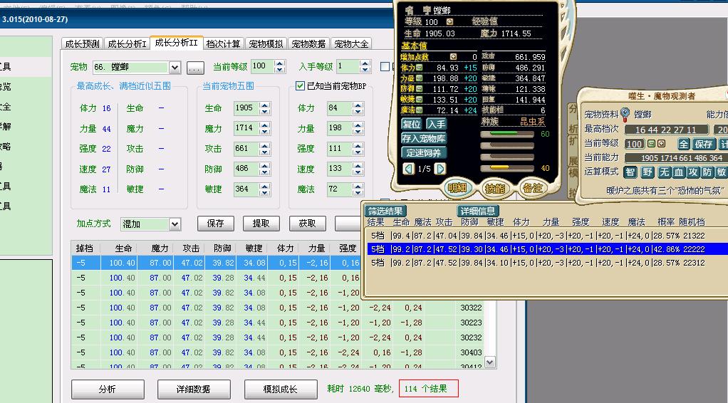This screenshot has height=403, width=728.
Task: Click the 模拟成长 button
Action: click(281, 389)
